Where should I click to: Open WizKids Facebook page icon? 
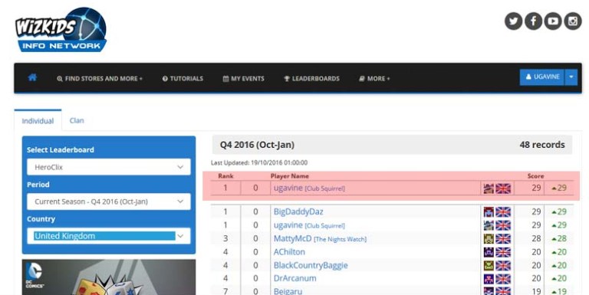point(533,21)
